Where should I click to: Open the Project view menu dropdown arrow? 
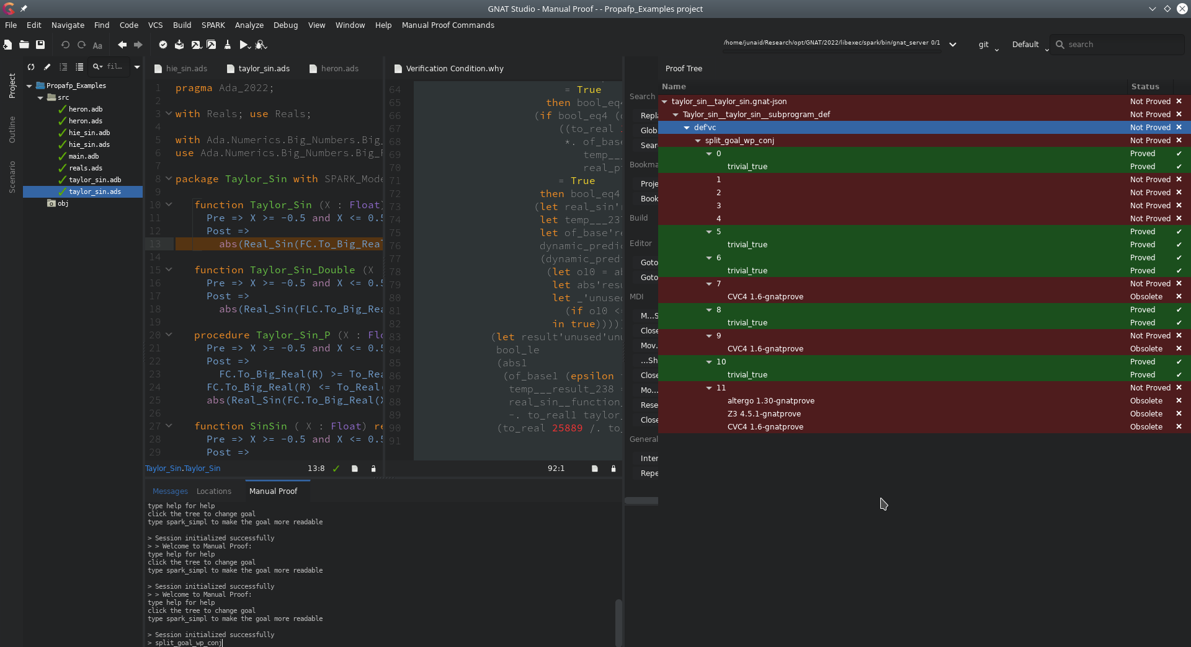click(x=137, y=67)
